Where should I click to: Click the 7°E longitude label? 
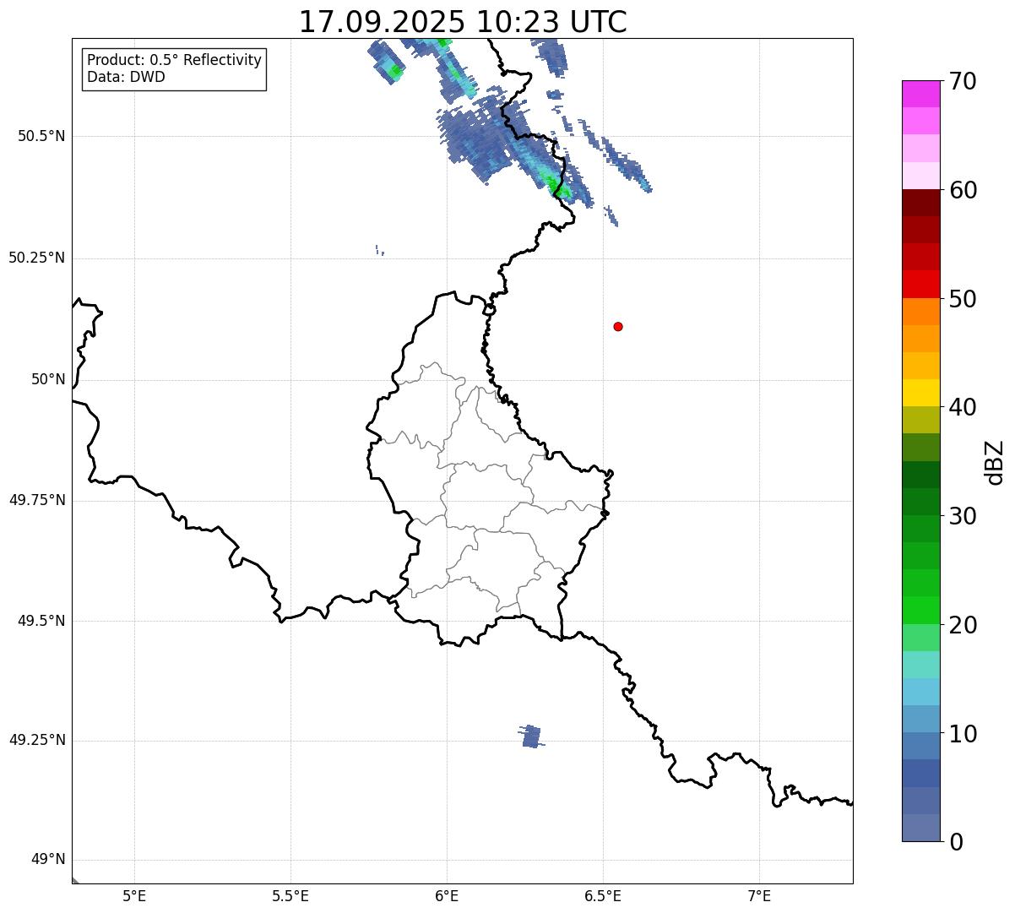pos(759,896)
